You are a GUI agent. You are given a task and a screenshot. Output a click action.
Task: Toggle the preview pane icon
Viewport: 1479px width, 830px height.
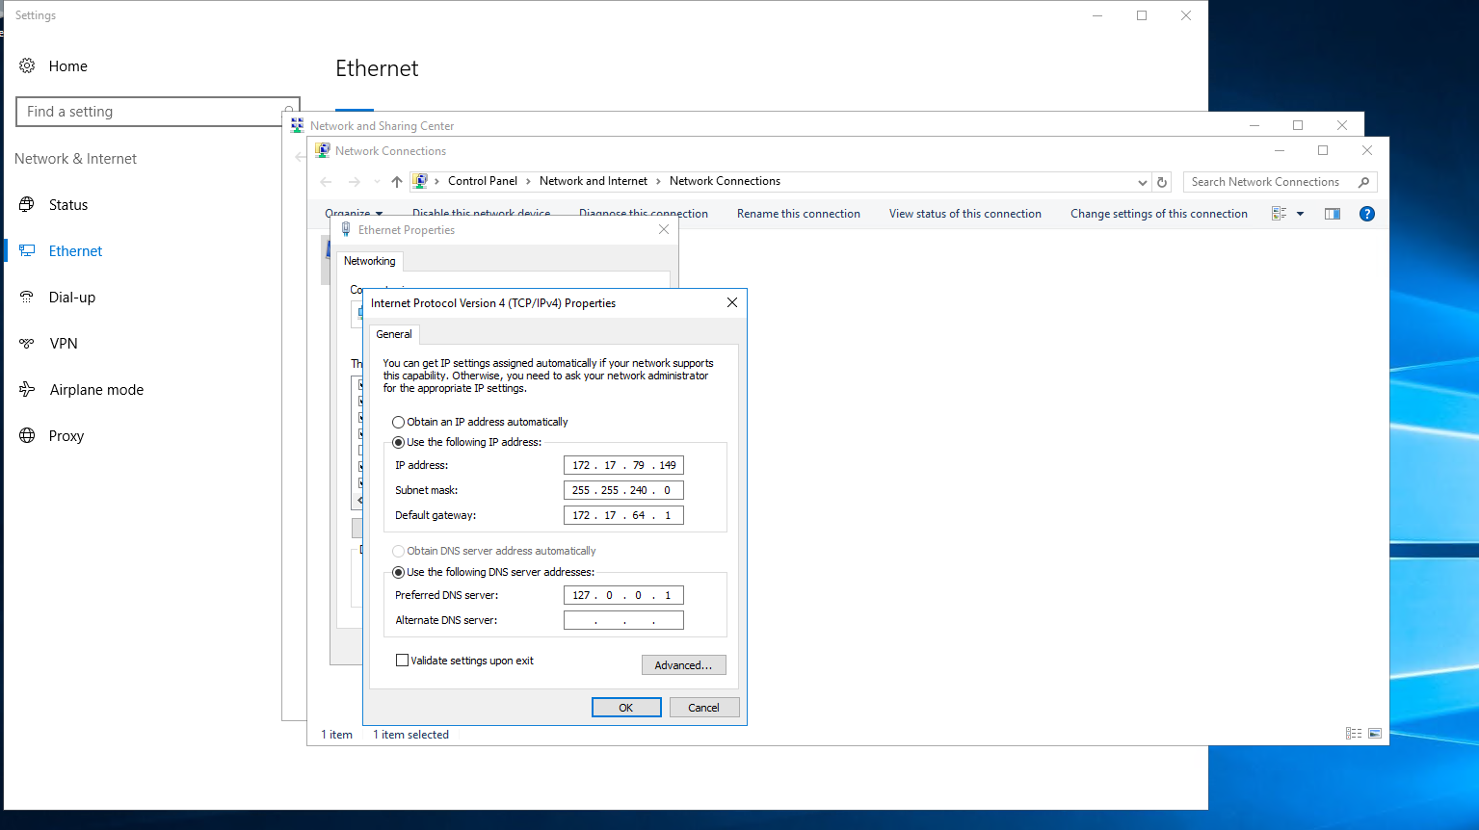[x=1332, y=213]
